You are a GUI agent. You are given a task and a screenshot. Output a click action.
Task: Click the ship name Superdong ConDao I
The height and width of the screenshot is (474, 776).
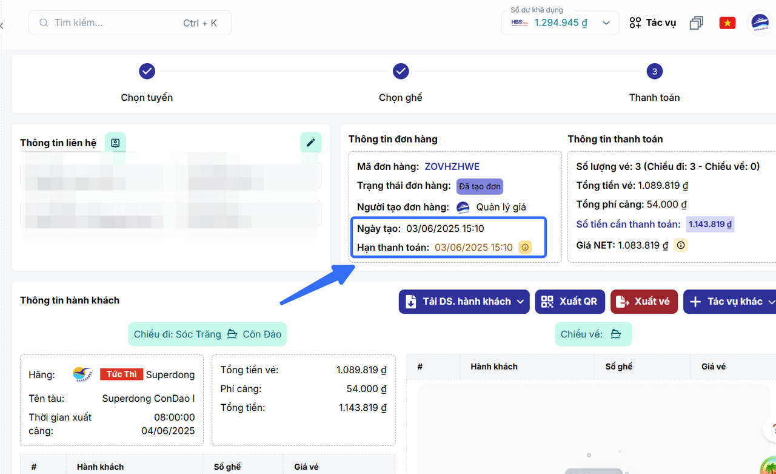tap(149, 399)
